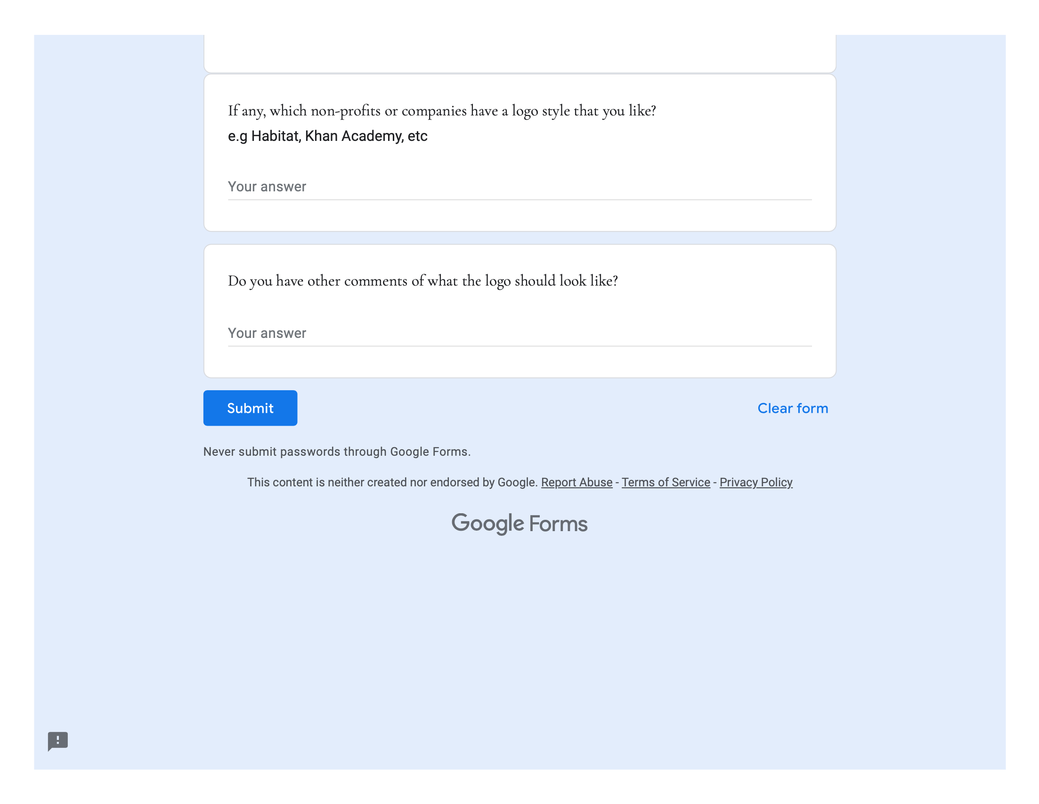This screenshot has height=804, width=1039.
Task: Focus the answer field for other logo comments
Action: point(519,333)
